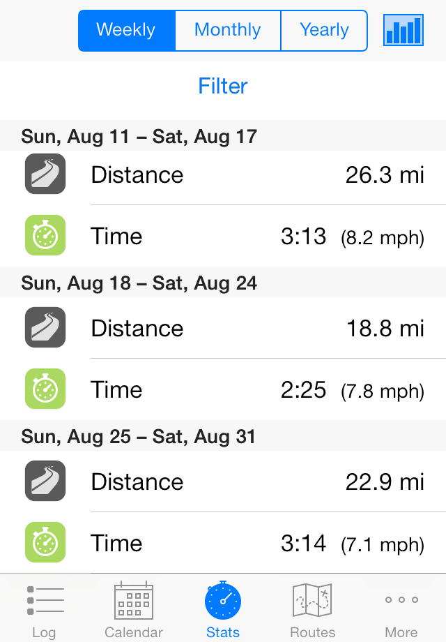The image size is (446, 642).
Task: Open the Routes map icon
Action: (312, 600)
